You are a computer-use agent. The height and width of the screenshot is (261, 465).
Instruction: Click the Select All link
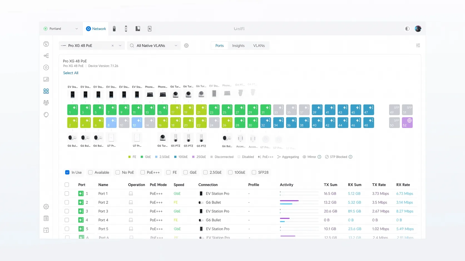click(71, 73)
